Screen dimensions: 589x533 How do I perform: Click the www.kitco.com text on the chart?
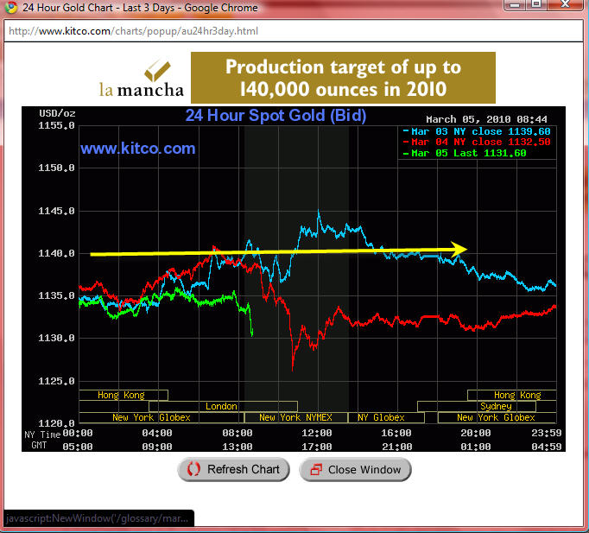pos(138,149)
